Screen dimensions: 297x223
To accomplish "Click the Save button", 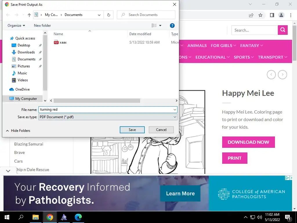I will click(132, 130).
